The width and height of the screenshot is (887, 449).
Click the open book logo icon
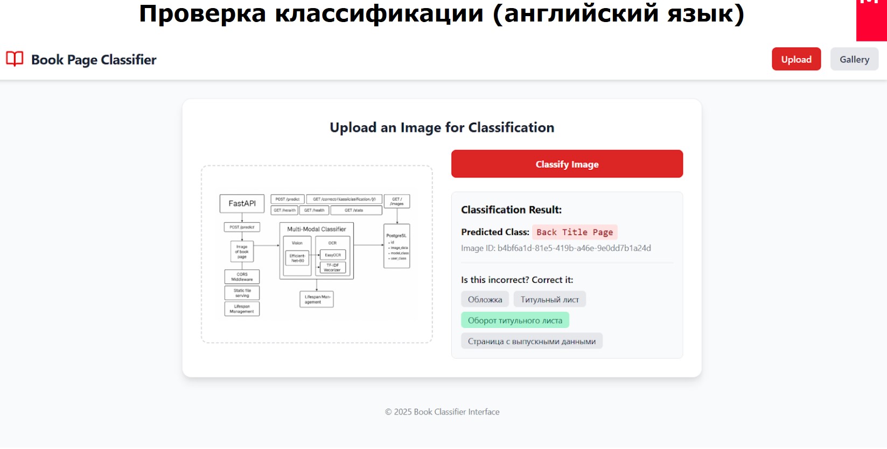click(x=15, y=59)
